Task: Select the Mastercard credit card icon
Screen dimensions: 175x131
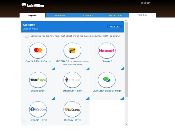Action: point(38,51)
